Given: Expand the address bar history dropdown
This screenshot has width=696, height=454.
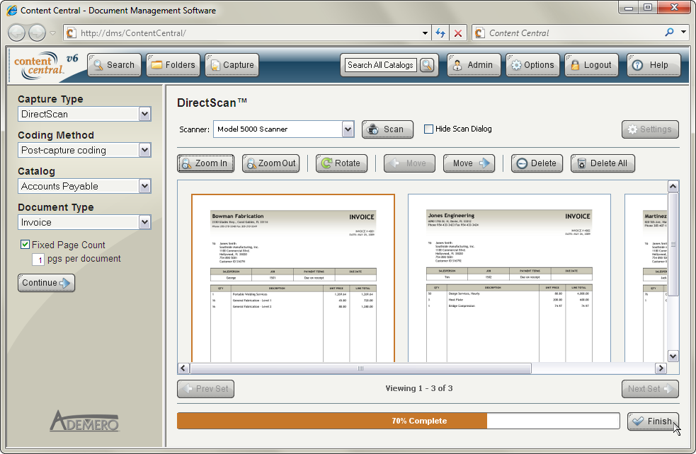Looking at the screenshot, I should (425, 33).
